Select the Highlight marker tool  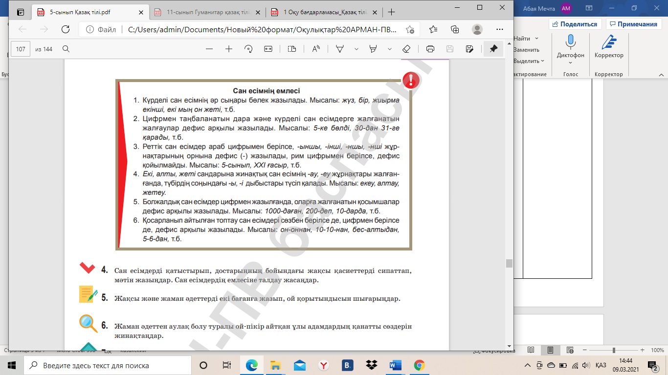click(373, 49)
